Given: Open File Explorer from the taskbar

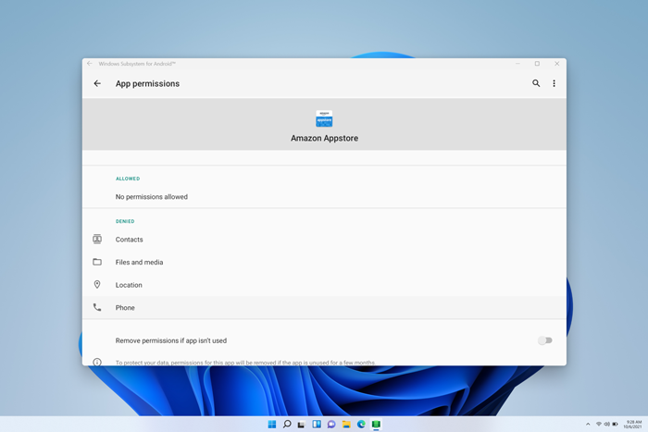Looking at the screenshot, I should pos(346,425).
